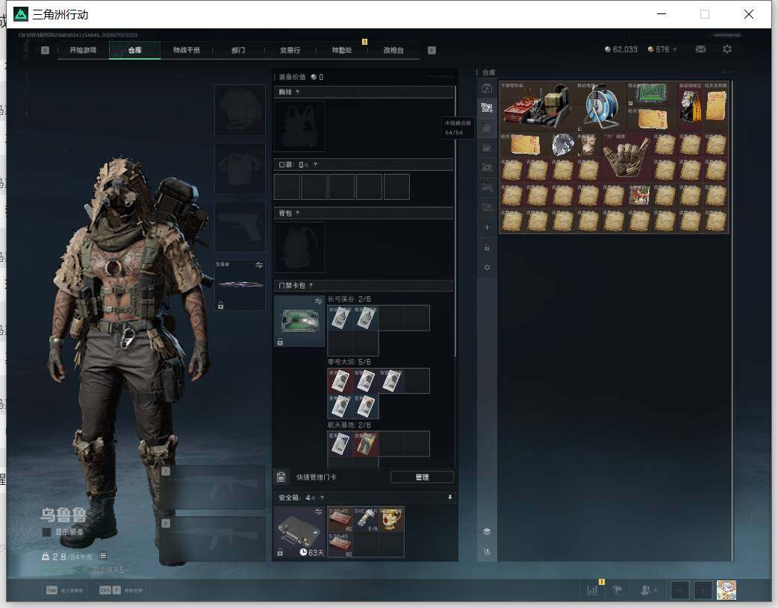Expand the 胸挂 section help marker
This screenshot has height=608, width=778.
pyautogui.click(x=297, y=93)
